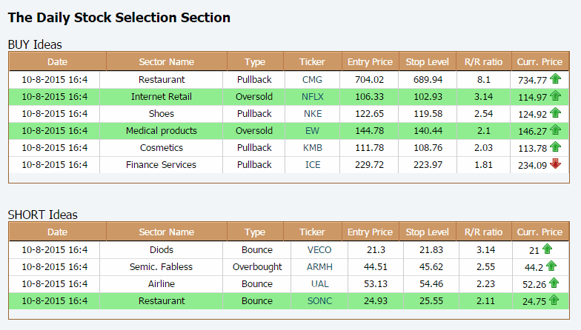Click the green arrow next to SONC price 24.75
The image size is (581, 330).
click(x=554, y=300)
